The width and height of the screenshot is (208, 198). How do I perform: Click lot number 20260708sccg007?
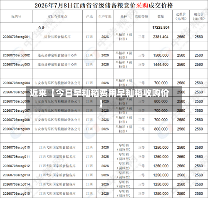click(x=16, y=110)
